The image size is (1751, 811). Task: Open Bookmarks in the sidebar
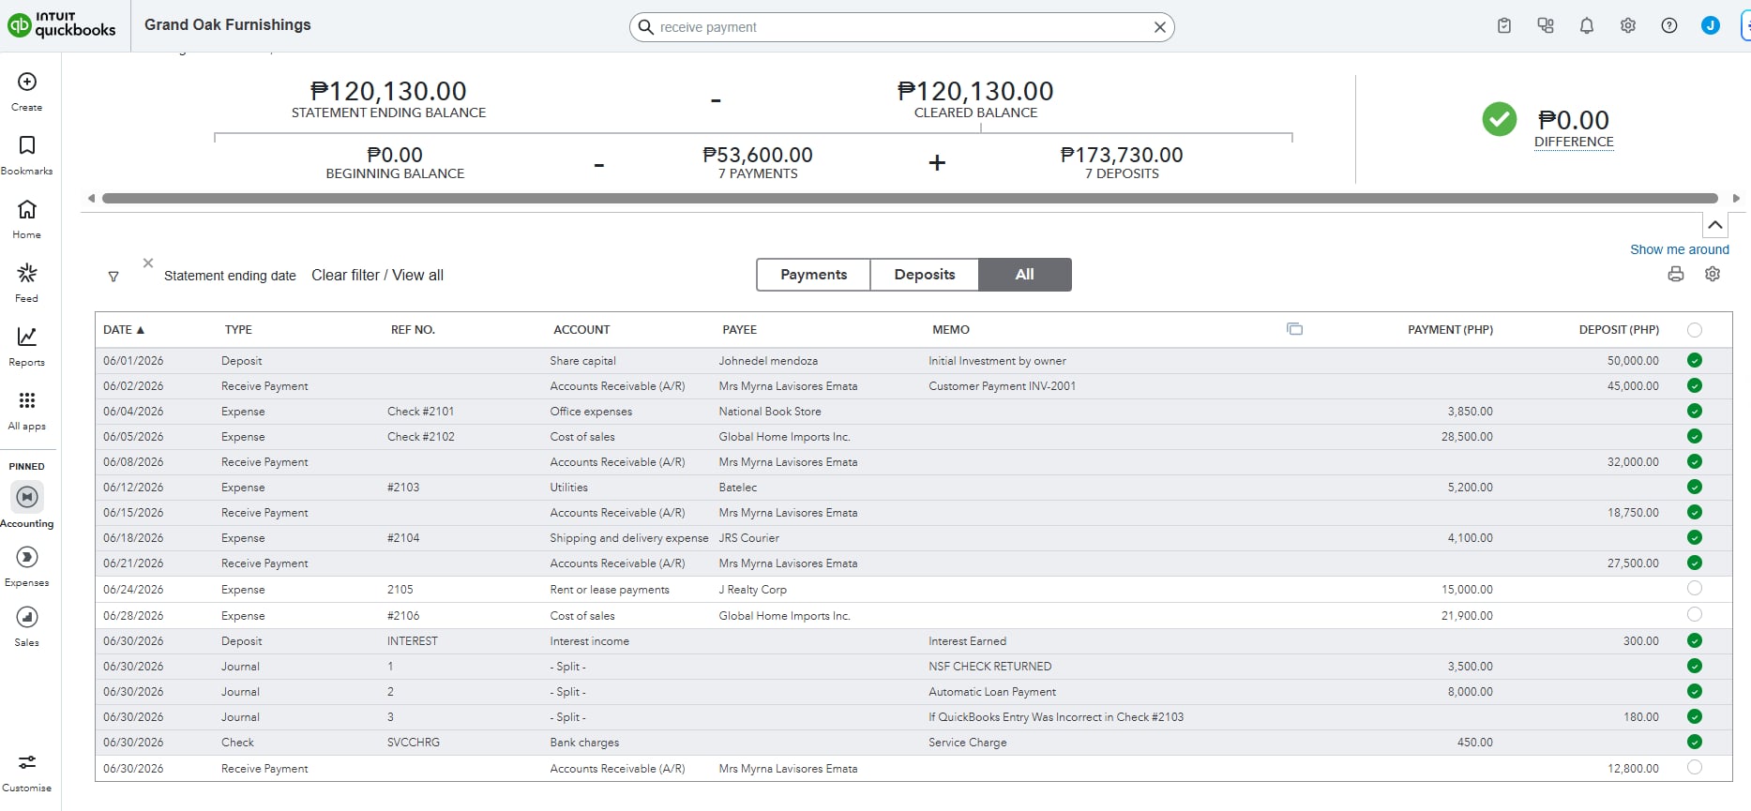point(27,156)
